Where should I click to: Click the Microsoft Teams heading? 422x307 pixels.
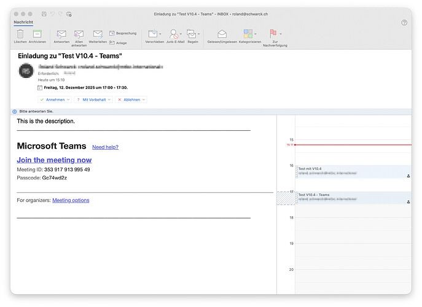click(x=52, y=146)
